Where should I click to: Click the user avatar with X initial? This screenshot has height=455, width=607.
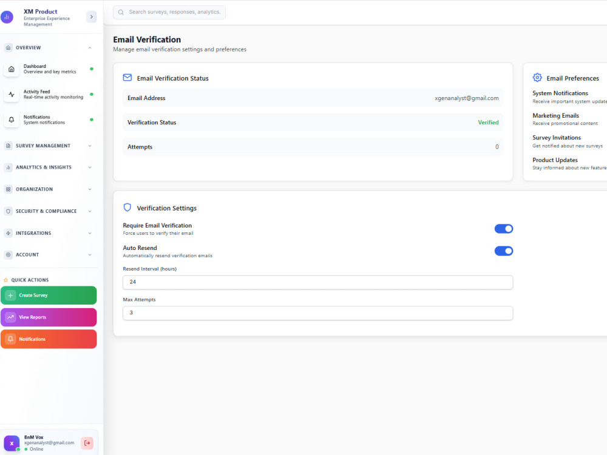tap(12, 443)
